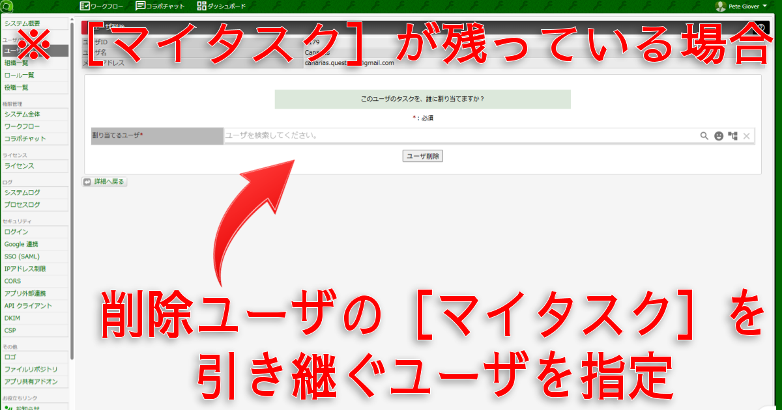The height and width of the screenshot is (410, 782).
Task: Open API クライアント settings
Action: [x=35, y=306]
